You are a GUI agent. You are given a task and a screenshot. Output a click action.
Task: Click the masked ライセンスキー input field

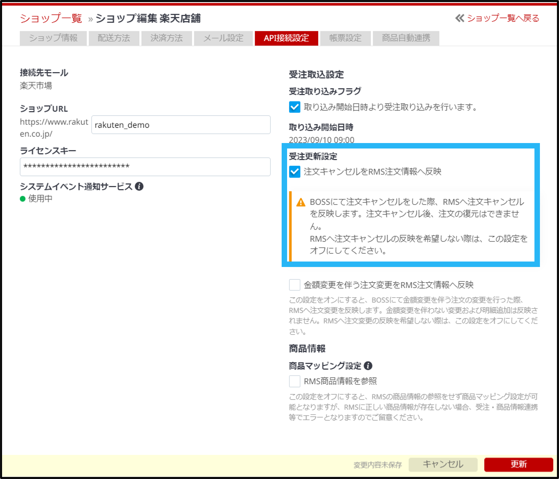[x=145, y=167]
